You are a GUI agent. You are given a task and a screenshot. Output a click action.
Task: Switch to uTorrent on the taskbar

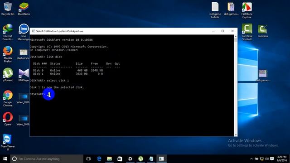[x=140, y=159]
